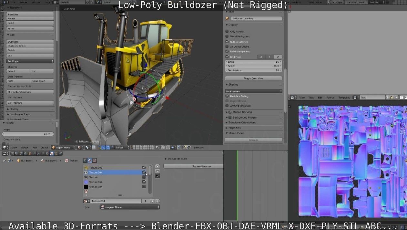
Task: Click the Mirror button in Transform panel
Action: (30, 28)
